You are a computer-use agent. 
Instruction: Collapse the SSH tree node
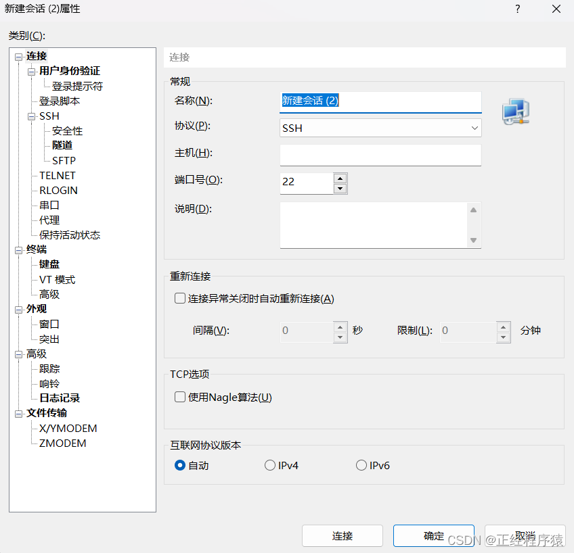(32, 116)
